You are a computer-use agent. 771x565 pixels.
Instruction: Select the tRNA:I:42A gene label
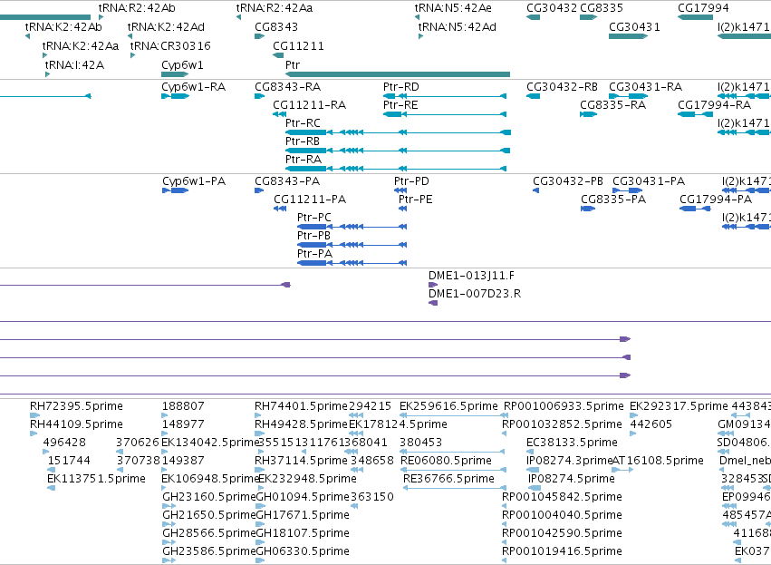click(x=74, y=65)
